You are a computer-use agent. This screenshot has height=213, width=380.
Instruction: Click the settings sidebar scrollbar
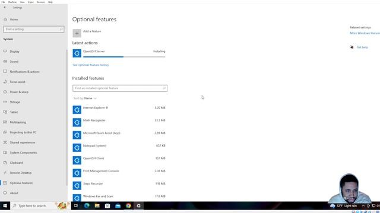click(x=67, y=118)
